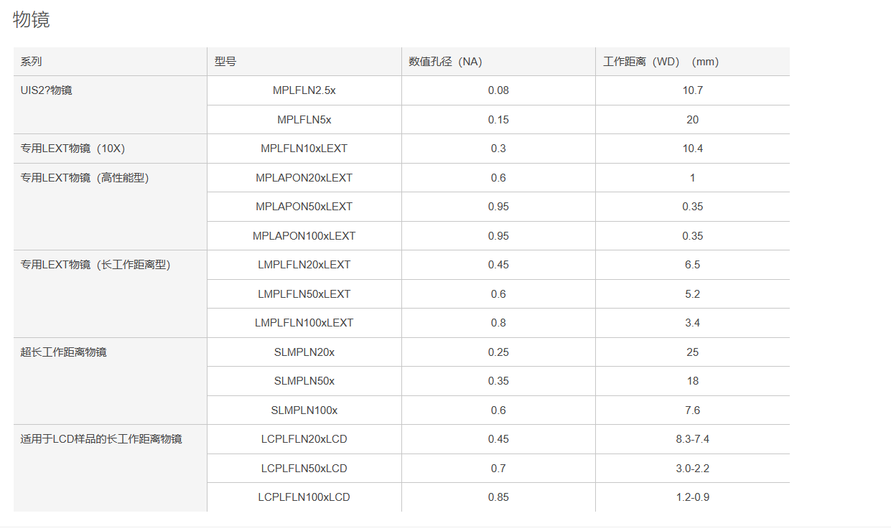
Task: Click NA value 0.6 for LMPLFLN50xLEXT
Action: pyautogui.click(x=498, y=294)
